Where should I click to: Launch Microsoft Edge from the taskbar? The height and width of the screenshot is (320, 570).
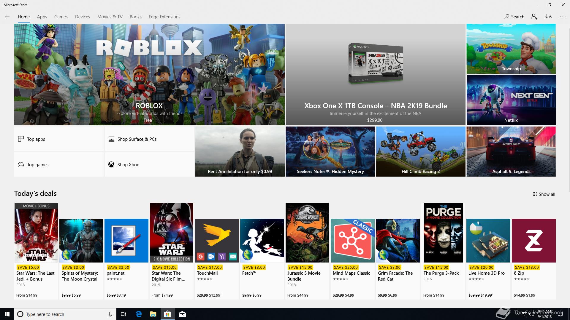tap(139, 314)
